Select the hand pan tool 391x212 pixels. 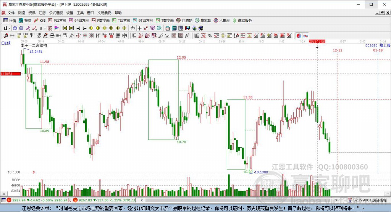coord(132,28)
